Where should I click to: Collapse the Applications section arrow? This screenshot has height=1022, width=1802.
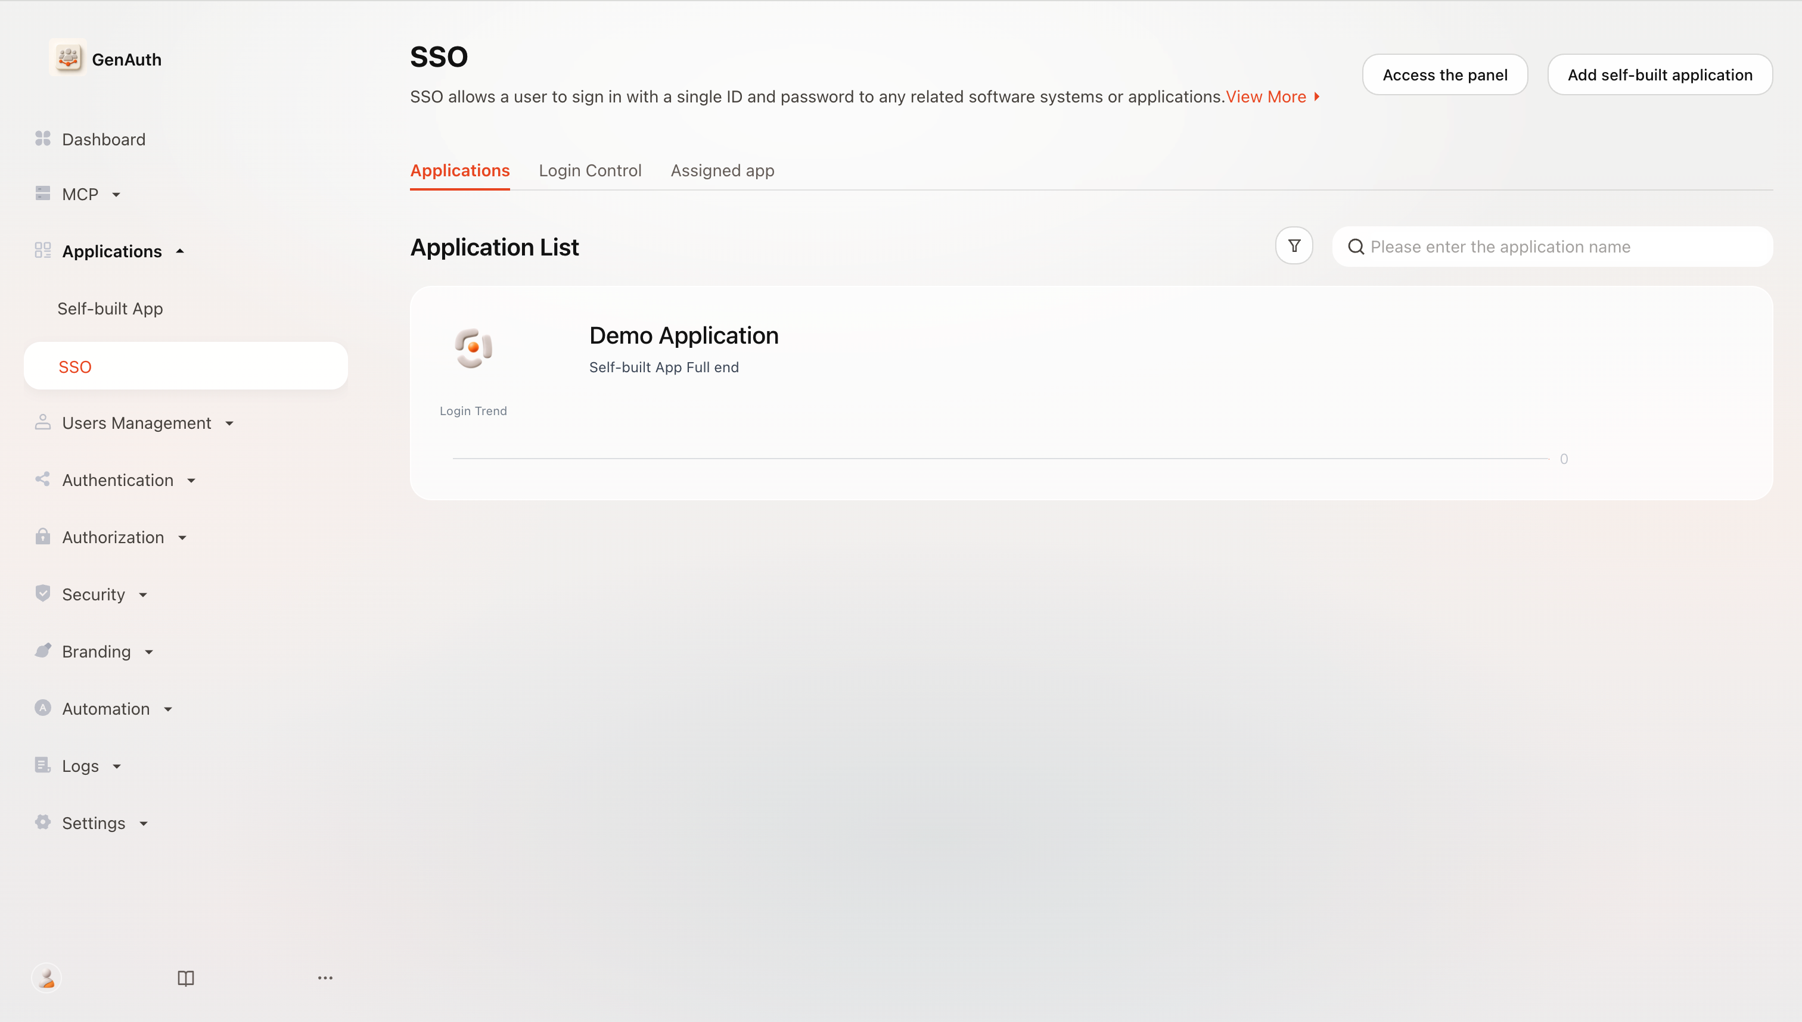click(x=180, y=251)
